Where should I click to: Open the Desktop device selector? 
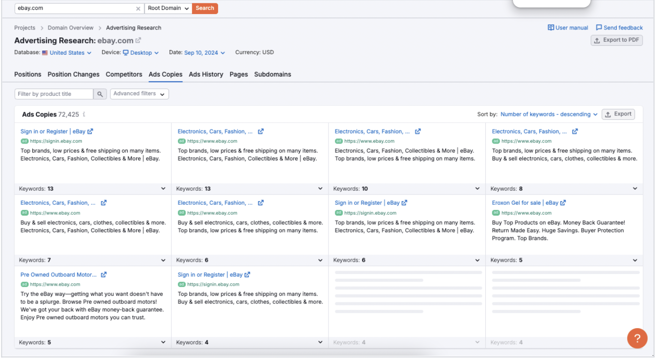141,53
